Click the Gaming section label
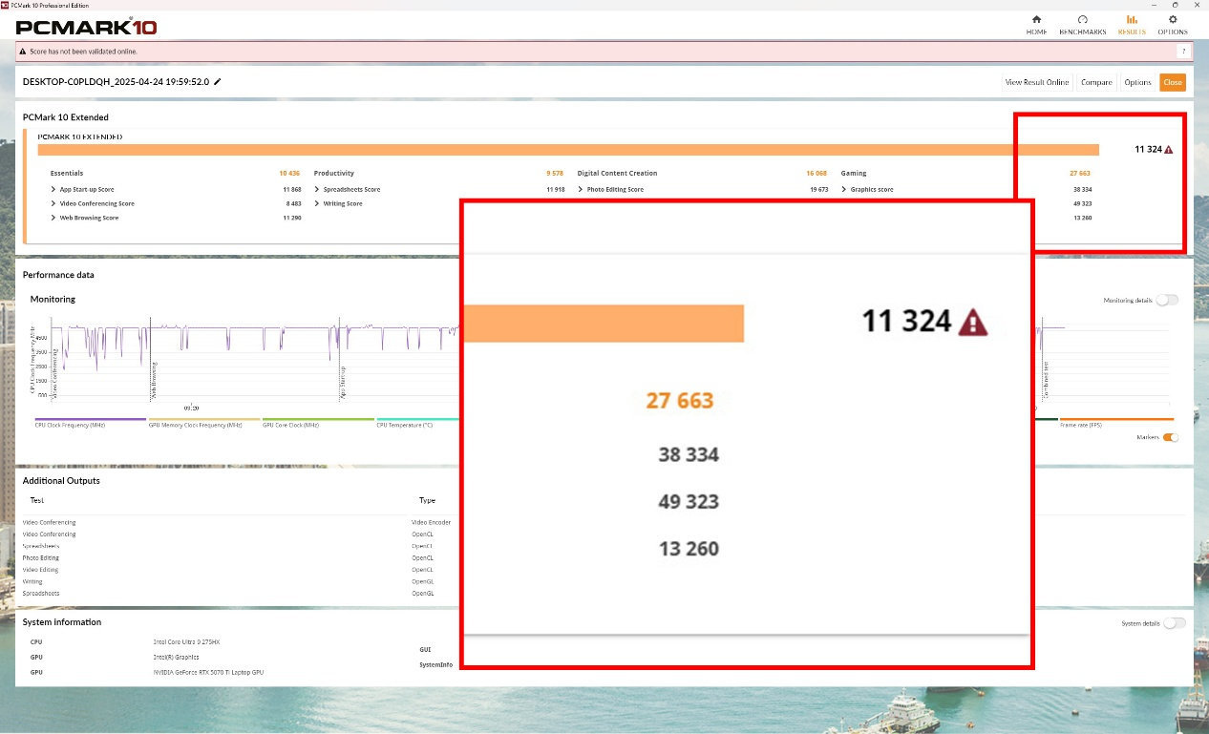Viewport: 1209px width, 734px height. (x=854, y=174)
